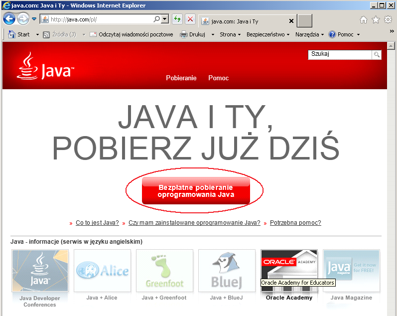The image size is (397, 316).
Task: Click the red Stop loading X icon
Action: pos(190,19)
